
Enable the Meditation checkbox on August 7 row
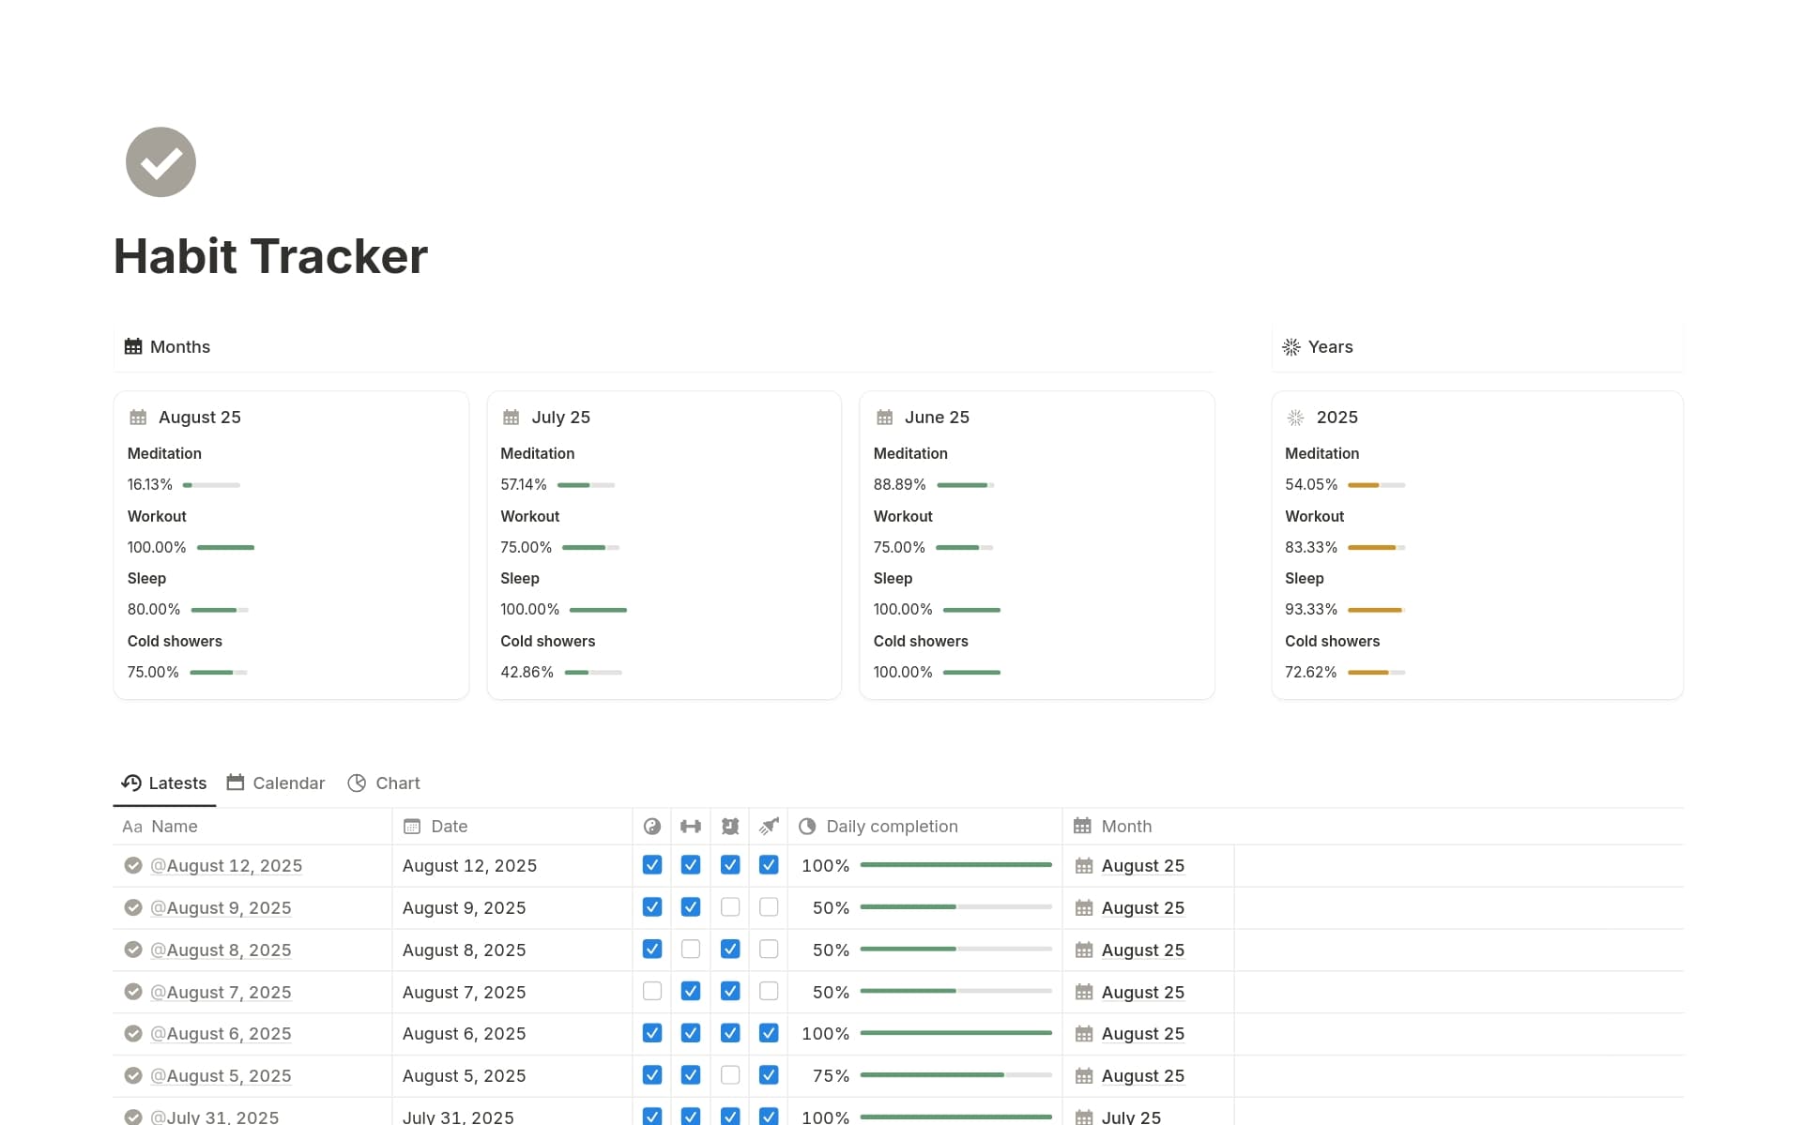(x=652, y=991)
